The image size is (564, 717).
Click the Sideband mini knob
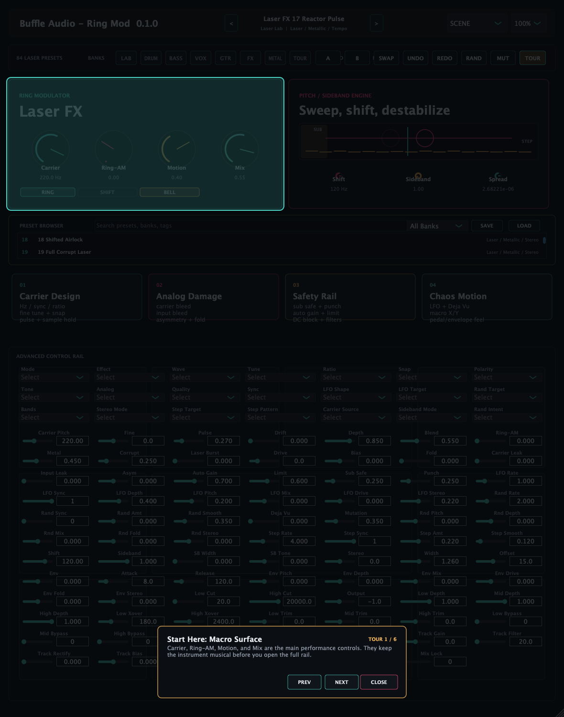(x=418, y=175)
